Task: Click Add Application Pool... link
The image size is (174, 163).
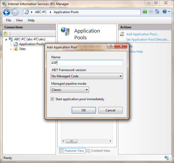Action: click(142, 34)
